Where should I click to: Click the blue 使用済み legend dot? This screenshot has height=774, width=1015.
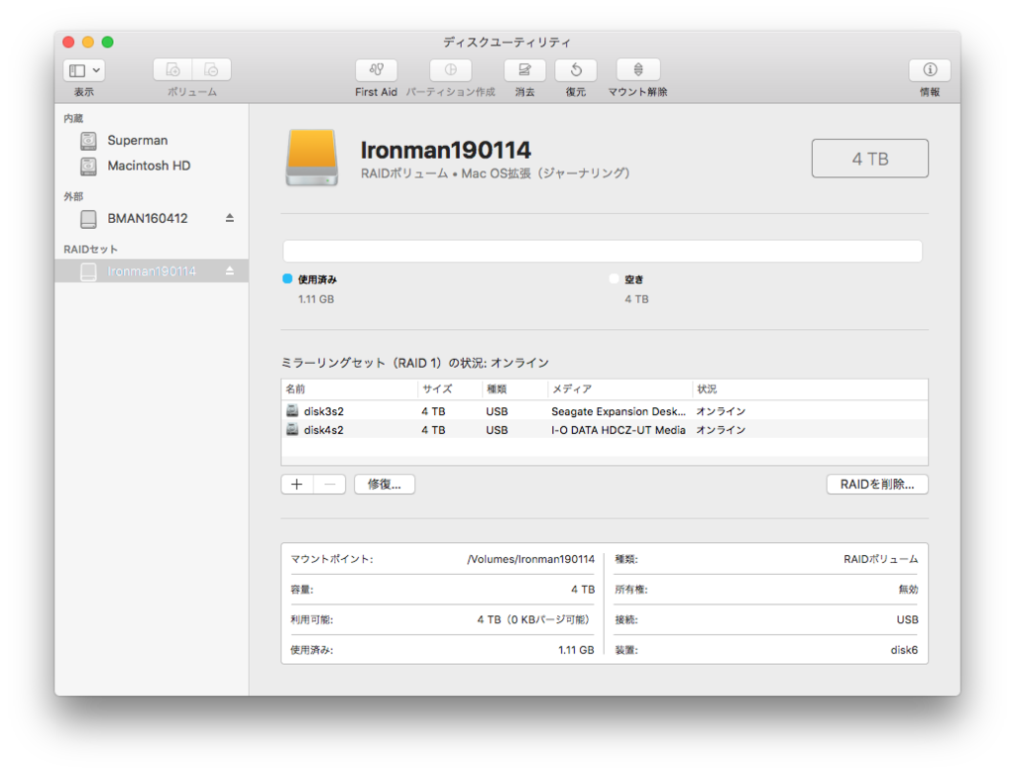point(287,278)
